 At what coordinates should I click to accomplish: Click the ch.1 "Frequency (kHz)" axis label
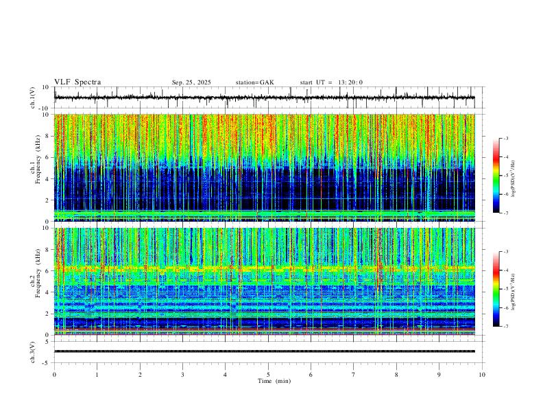(38, 159)
